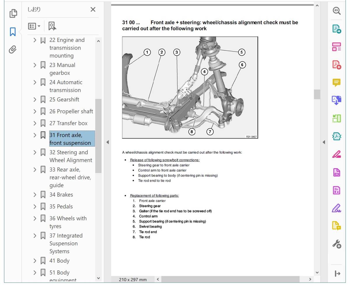Click the find current bookmark icon
The image size is (350, 287).
pos(52,26)
